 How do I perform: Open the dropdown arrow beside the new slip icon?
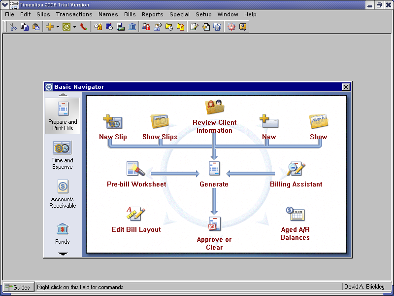click(57, 27)
